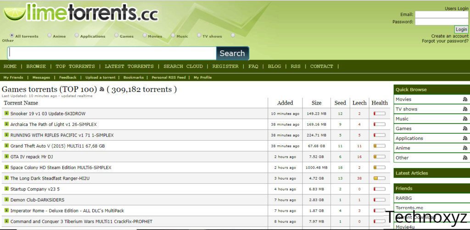Click download arrow for Command and Conquer 3

tap(6, 221)
